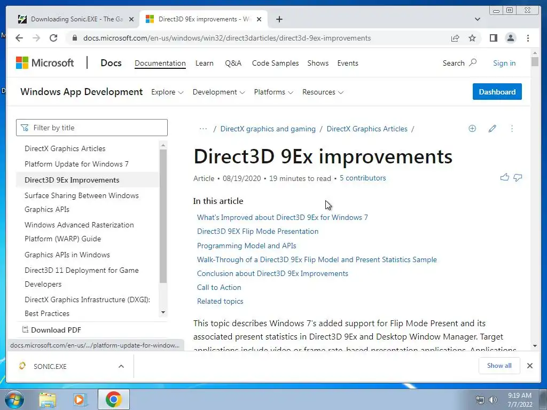Open the Chrome three-dot menu

[x=528, y=38]
